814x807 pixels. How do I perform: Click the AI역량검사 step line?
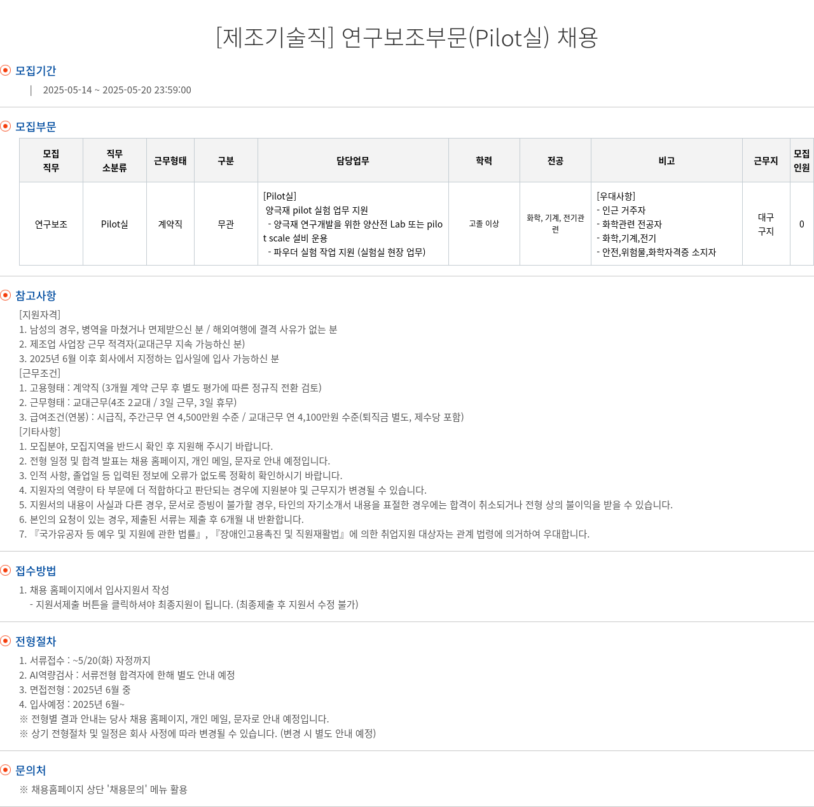(x=127, y=675)
